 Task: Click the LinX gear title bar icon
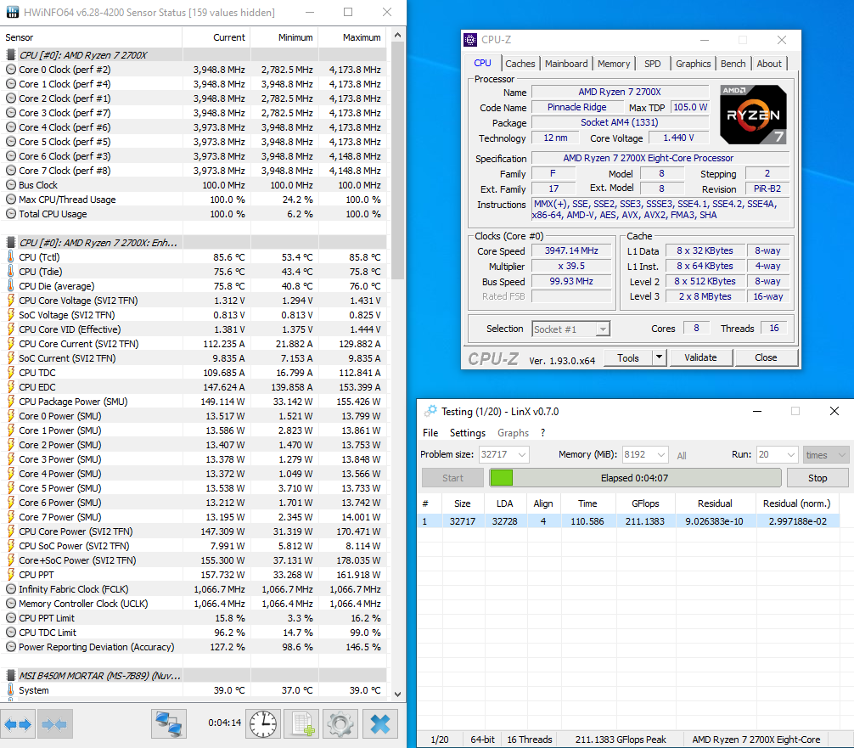pos(430,411)
